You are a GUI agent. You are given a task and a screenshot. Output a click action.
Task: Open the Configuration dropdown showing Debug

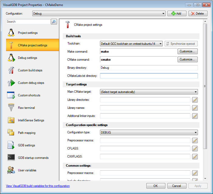99,13
